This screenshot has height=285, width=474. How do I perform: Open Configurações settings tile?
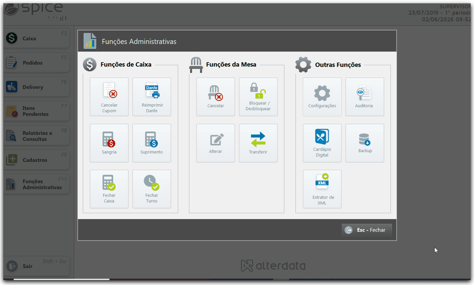click(x=322, y=97)
